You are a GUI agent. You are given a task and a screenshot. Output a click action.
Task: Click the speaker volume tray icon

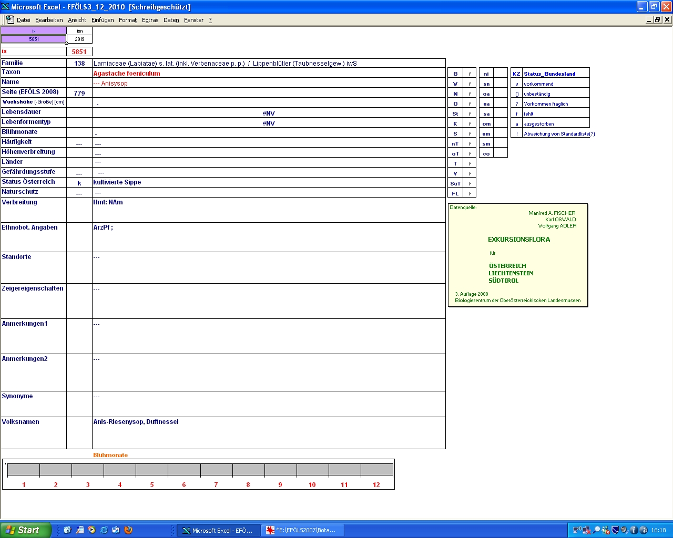coord(624,530)
